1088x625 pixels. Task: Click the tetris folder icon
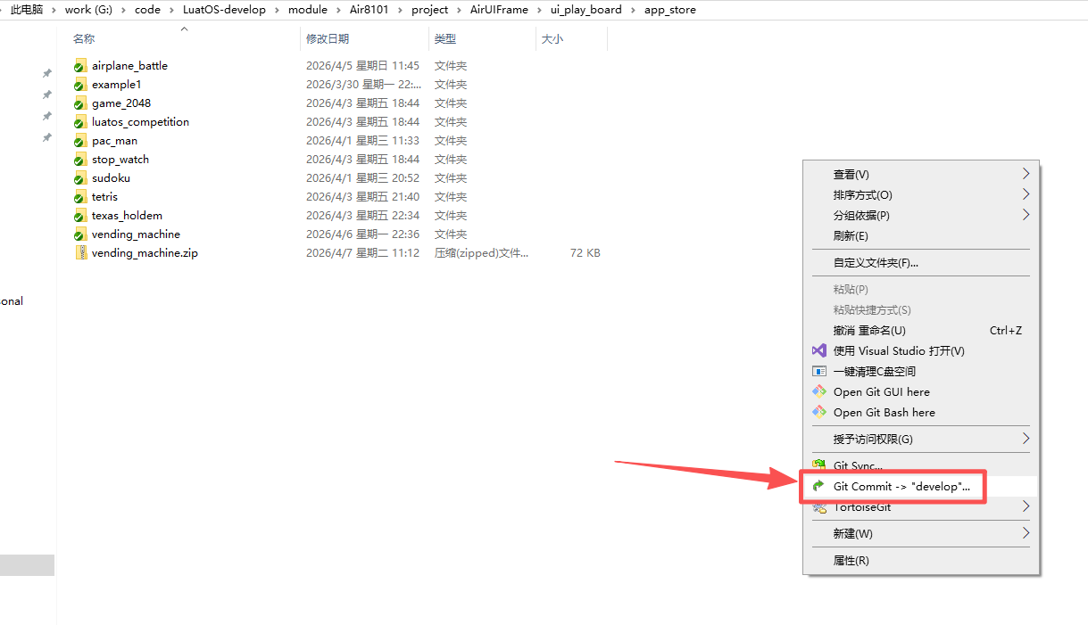[80, 197]
